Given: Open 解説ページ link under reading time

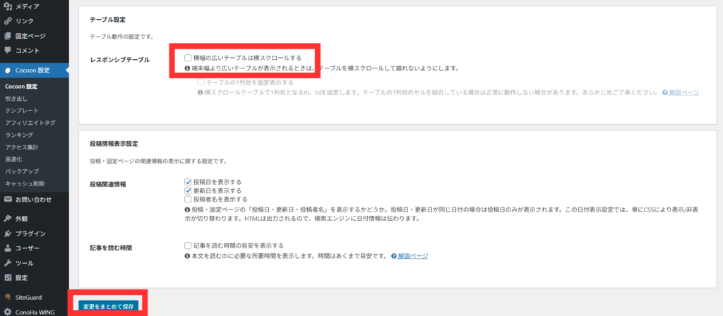Looking at the screenshot, I should click(x=412, y=256).
